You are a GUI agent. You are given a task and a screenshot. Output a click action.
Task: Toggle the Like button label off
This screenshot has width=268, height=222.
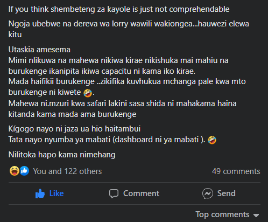(x=57, y=193)
